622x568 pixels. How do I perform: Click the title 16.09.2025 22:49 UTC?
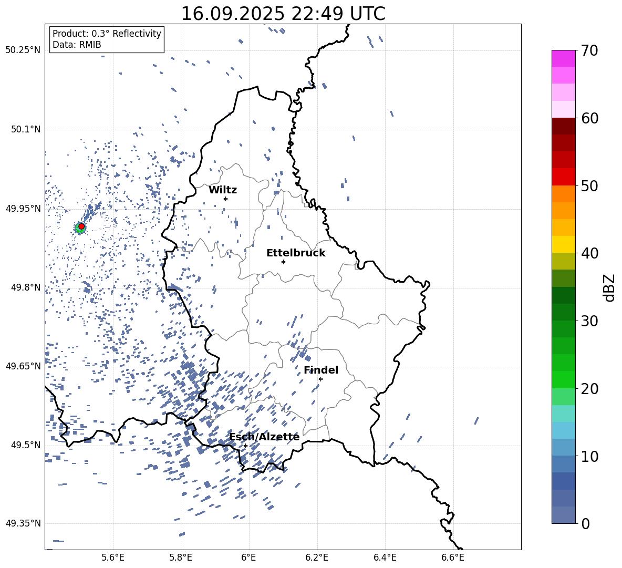coord(283,14)
